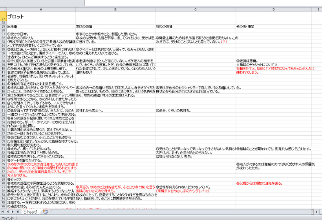Image resolution: width=322 pixels, height=220 pixels.
Task: Select the プロット title cell
Action: [41, 16]
